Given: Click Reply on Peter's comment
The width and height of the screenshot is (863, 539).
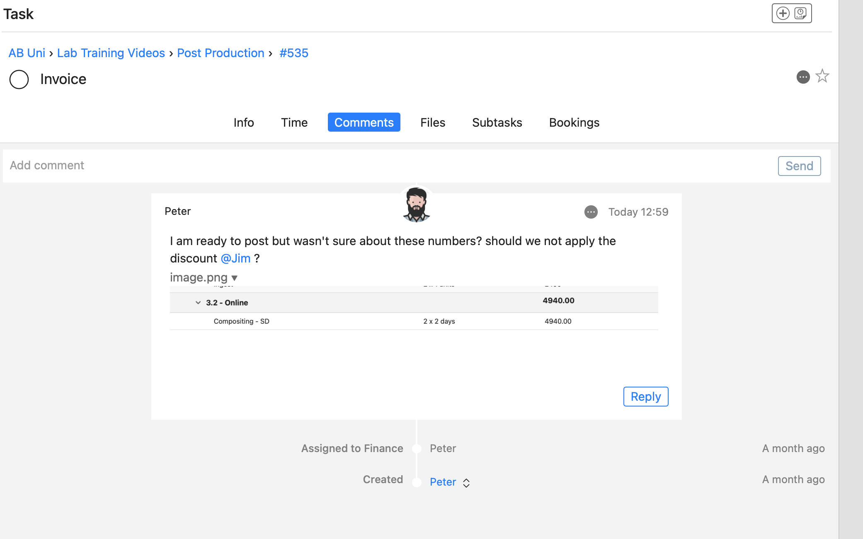Looking at the screenshot, I should tap(645, 397).
